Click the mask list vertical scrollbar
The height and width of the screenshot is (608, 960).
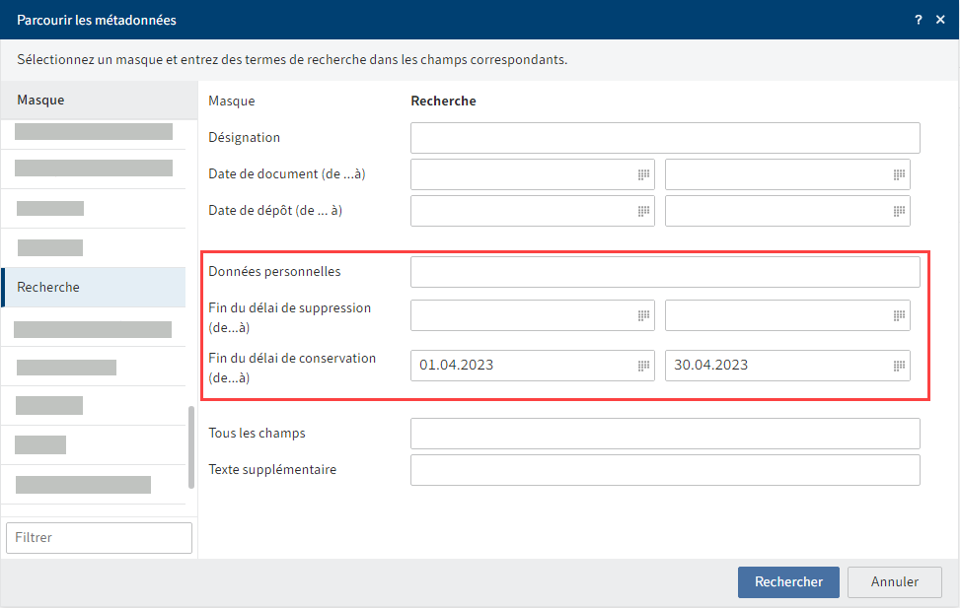point(191,446)
